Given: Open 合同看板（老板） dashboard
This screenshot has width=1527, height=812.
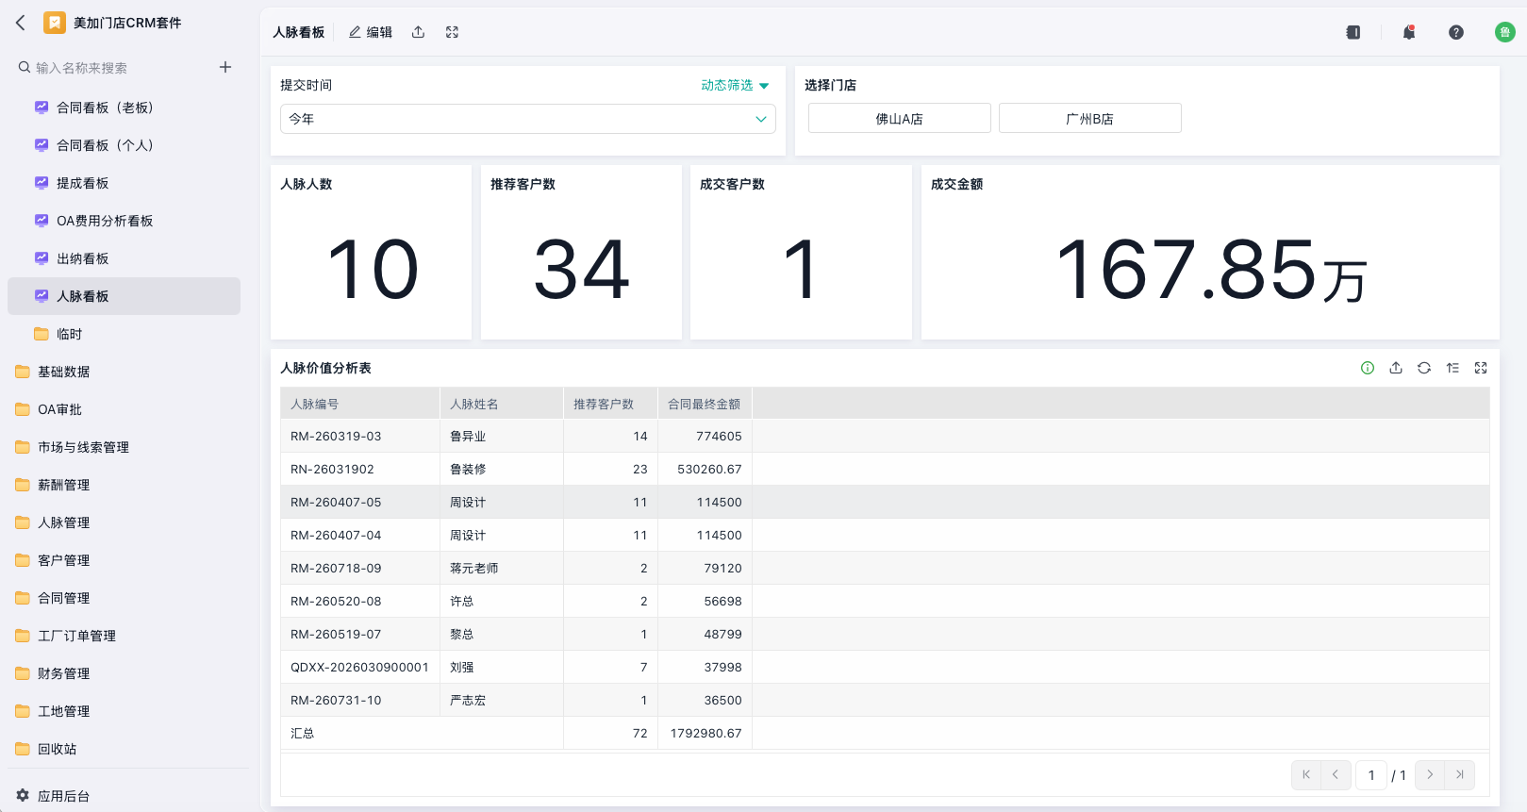Looking at the screenshot, I should point(124,108).
